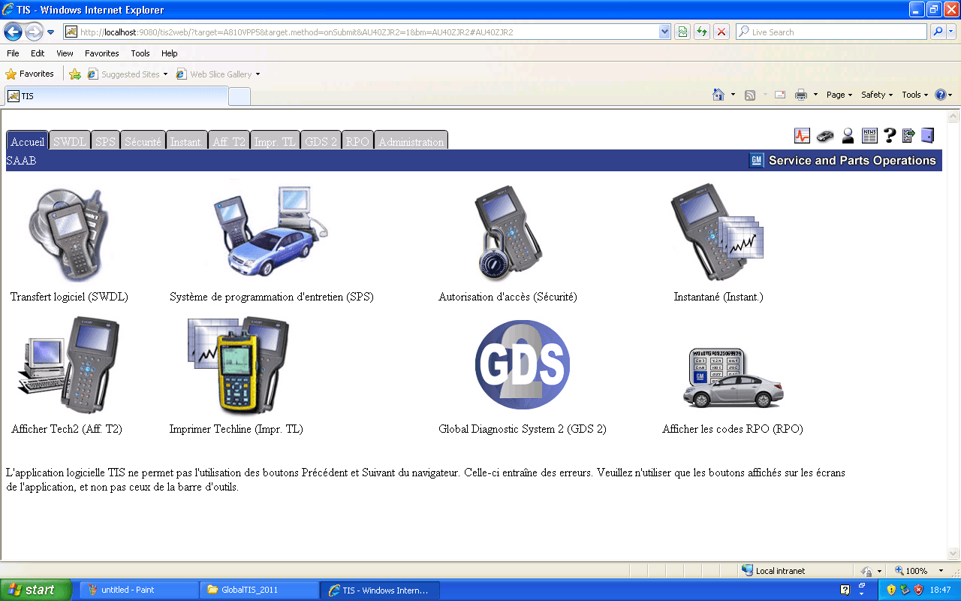Open the Favorites menu
The height and width of the screenshot is (601, 961).
point(101,53)
